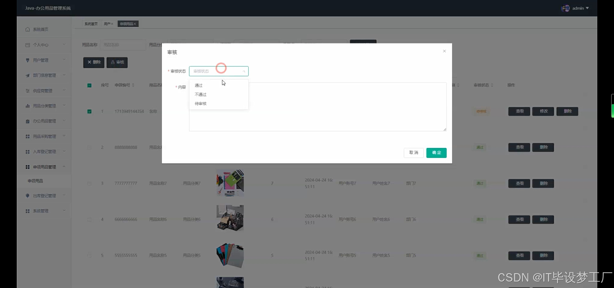Close the 申领用品 tab via its x
Screen dimensions: 614x288
tap(135, 24)
